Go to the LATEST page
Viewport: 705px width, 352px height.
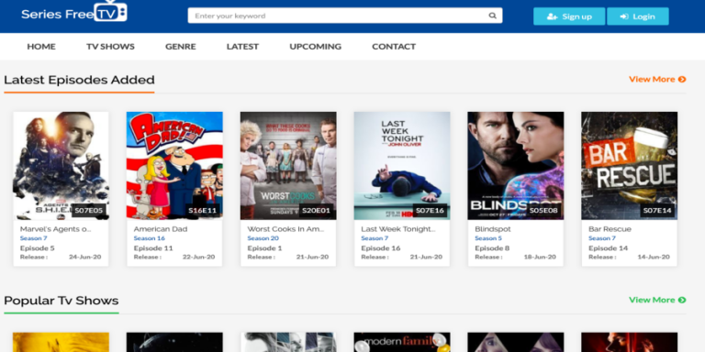242,46
